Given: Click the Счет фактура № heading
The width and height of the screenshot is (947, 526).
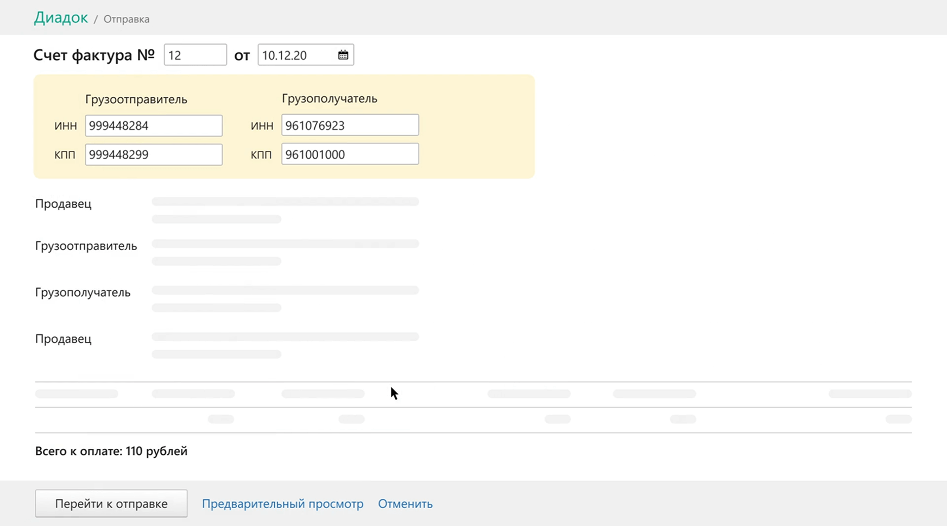Looking at the screenshot, I should tap(94, 55).
